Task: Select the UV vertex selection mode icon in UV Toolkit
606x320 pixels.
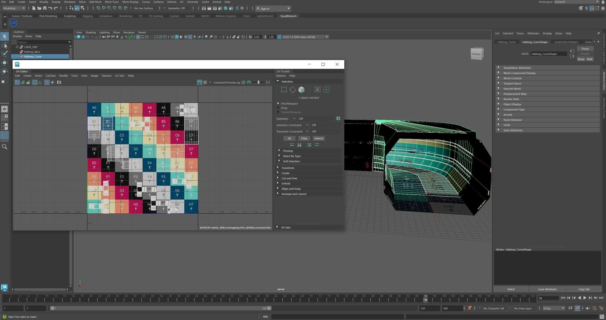Action: (284, 89)
